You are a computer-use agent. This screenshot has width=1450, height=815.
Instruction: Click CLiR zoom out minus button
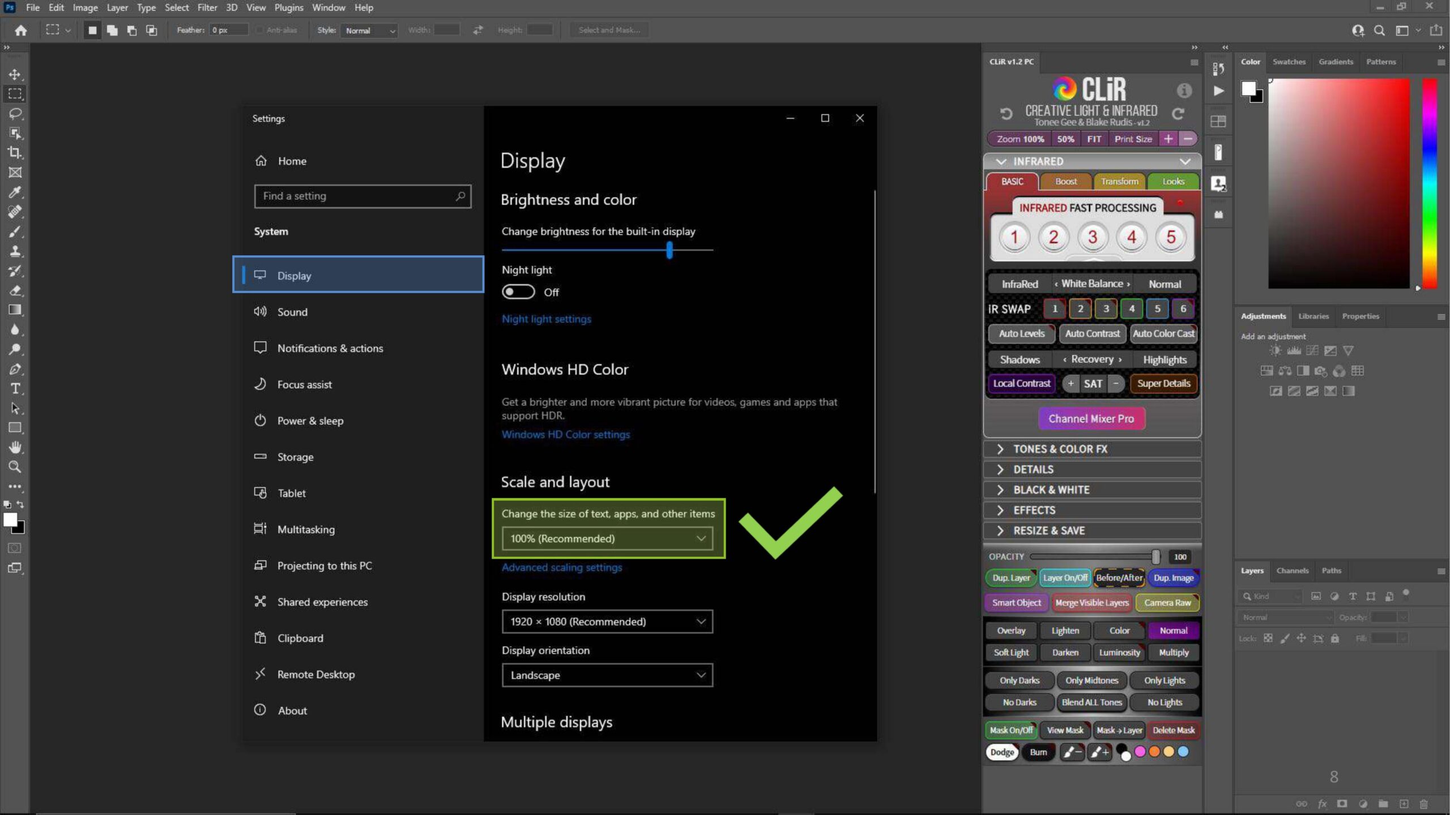(1188, 139)
